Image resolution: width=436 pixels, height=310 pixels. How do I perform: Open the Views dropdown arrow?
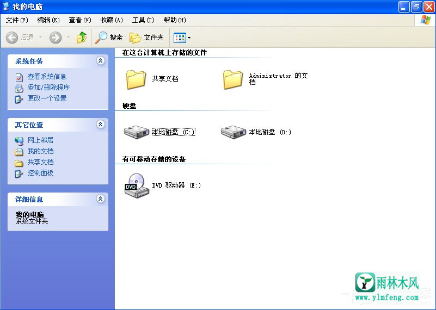pyautogui.click(x=189, y=38)
